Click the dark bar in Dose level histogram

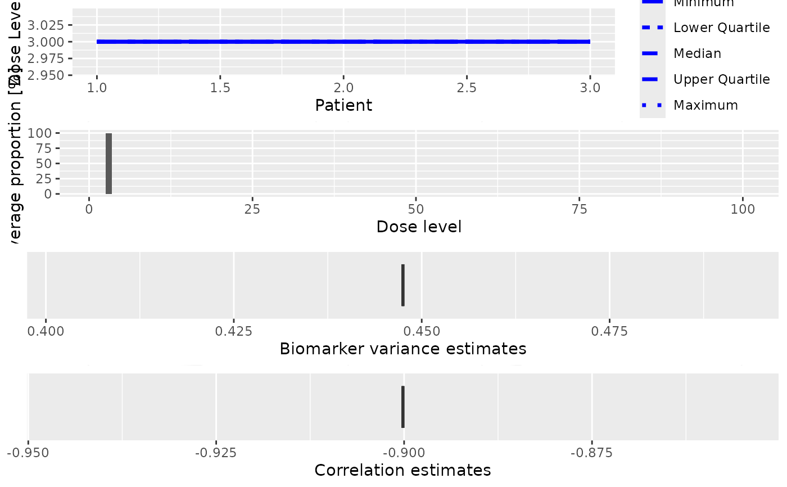[108, 163]
